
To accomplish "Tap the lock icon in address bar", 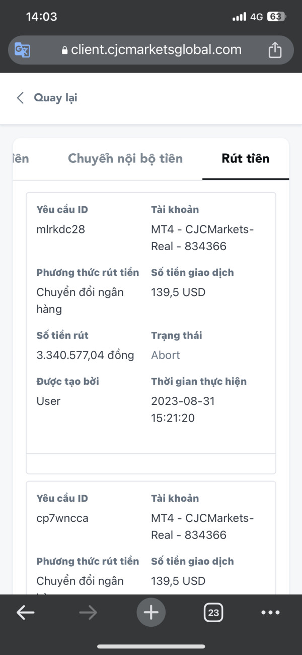I will tap(64, 50).
